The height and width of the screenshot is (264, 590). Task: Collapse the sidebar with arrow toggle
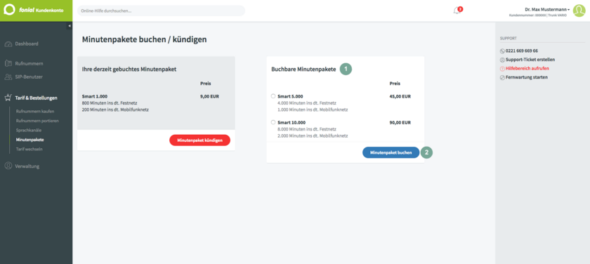70,25
